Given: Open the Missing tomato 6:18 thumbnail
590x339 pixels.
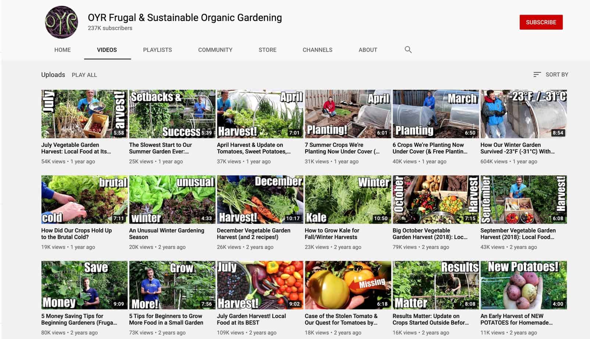Looking at the screenshot, I should coord(348,285).
